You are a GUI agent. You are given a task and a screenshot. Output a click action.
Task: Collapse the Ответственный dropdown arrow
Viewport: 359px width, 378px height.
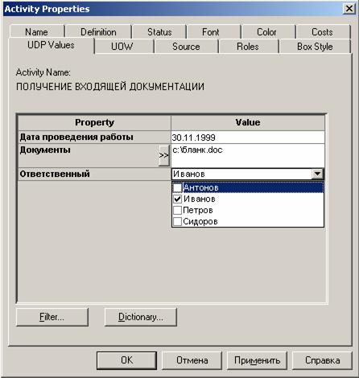tap(317, 174)
